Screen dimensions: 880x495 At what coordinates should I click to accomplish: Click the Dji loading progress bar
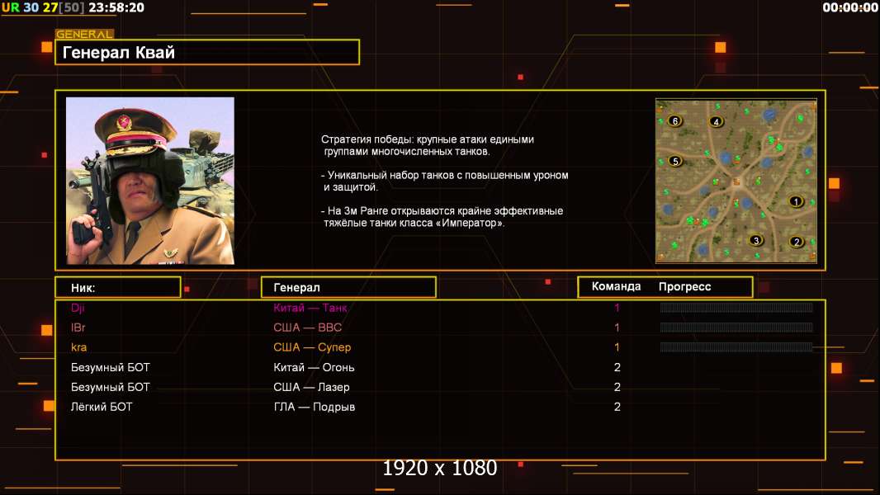736,307
